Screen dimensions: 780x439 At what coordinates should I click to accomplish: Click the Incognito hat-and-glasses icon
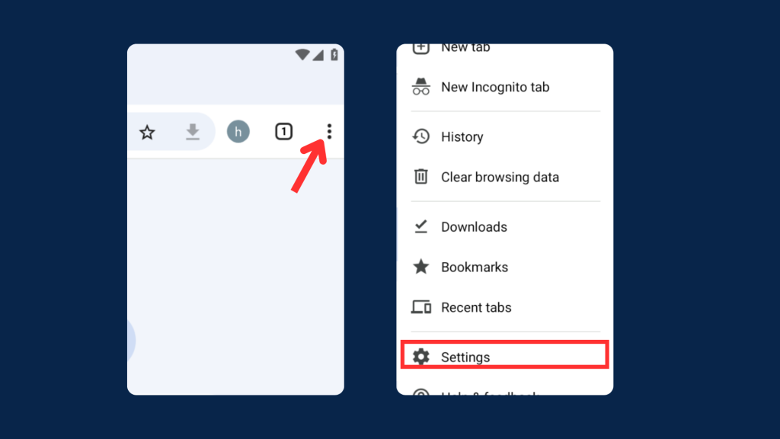421,87
